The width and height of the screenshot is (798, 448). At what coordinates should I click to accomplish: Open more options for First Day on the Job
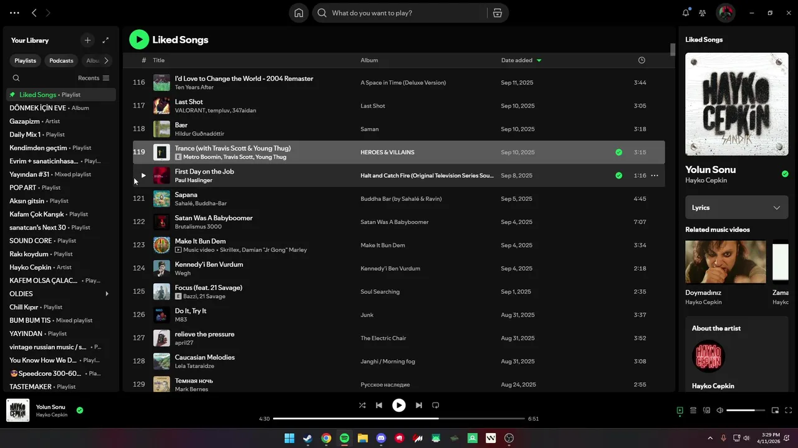[655, 175]
